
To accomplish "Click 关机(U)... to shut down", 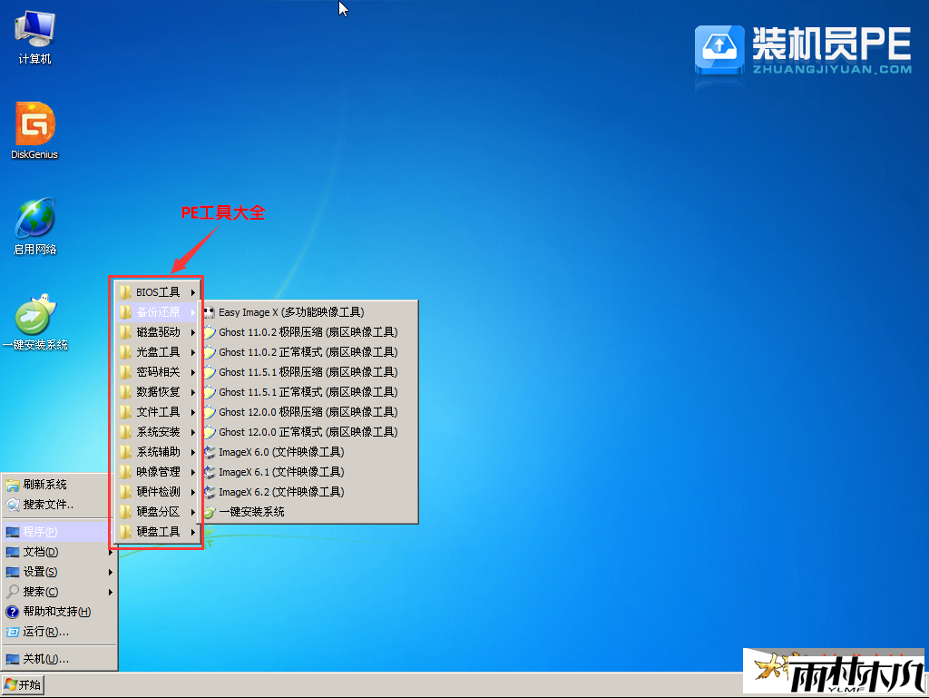I will coord(45,659).
